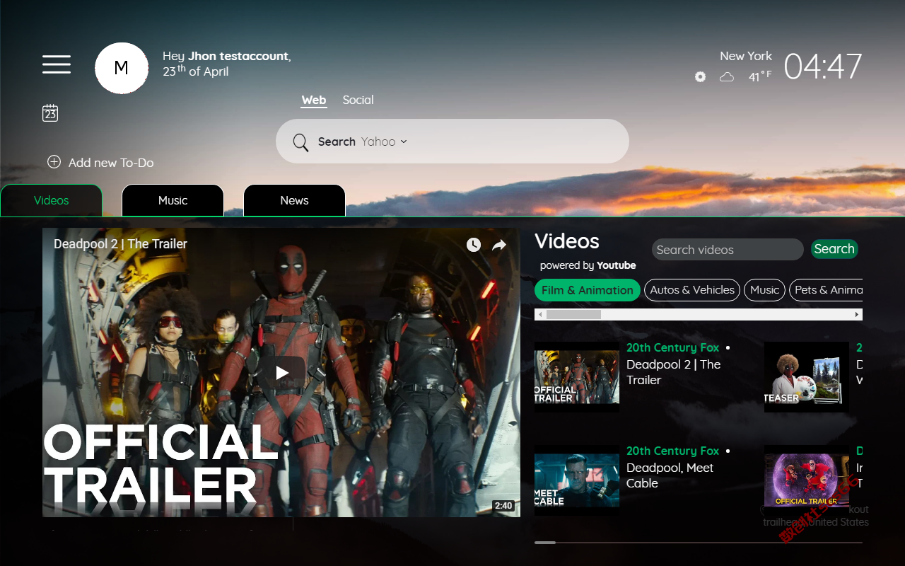This screenshot has height=566, width=905.
Task: Switch search mode to Social
Action: tap(358, 100)
